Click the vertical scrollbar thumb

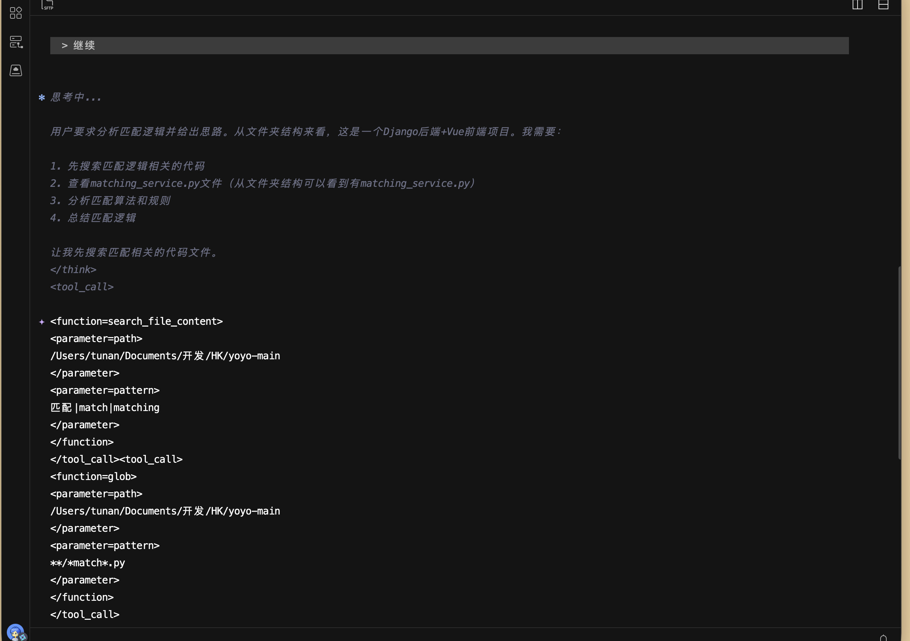[x=899, y=363]
